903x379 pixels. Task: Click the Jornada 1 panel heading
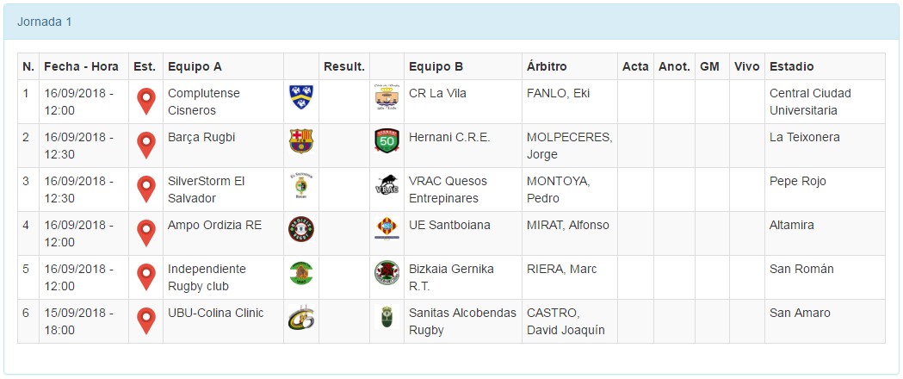[45, 22]
